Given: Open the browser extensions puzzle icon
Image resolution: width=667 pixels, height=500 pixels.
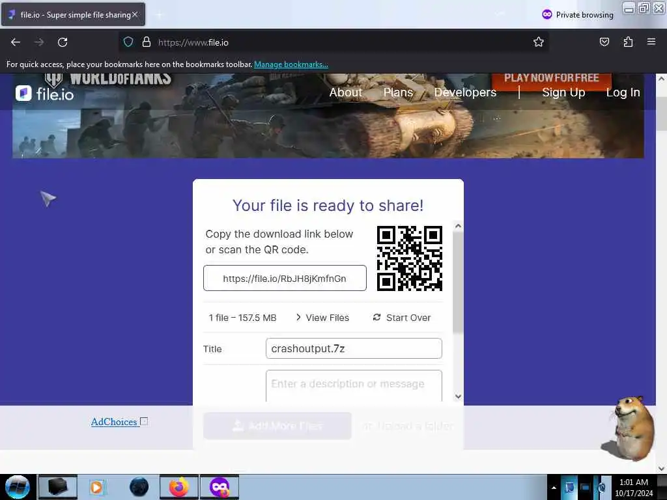Looking at the screenshot, I should [x=628, y=42].
